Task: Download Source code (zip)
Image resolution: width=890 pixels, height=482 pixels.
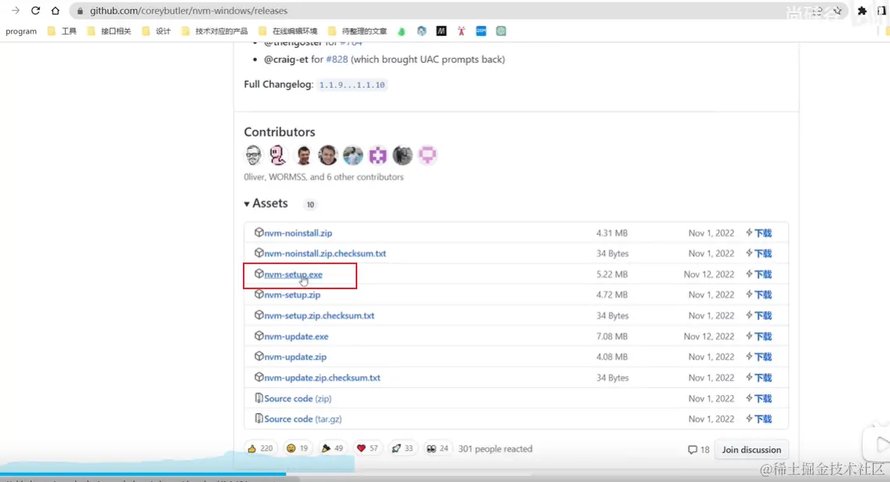Action: [x=298, y=399]
